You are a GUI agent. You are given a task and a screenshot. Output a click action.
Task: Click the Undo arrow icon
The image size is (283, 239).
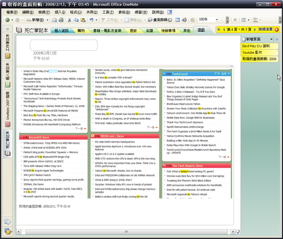(92, 20)
